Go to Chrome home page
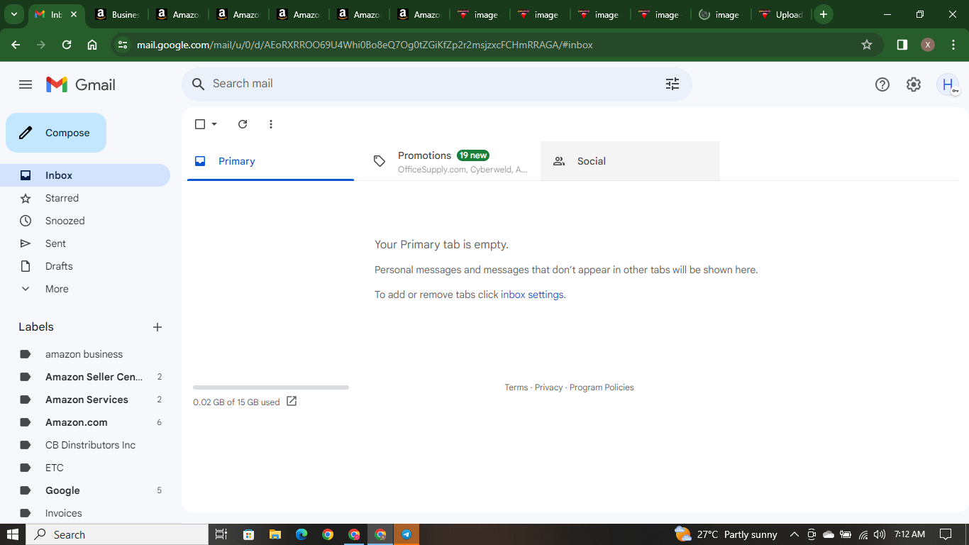This screenshot has height=545, width=969. (x=92, y=45)
